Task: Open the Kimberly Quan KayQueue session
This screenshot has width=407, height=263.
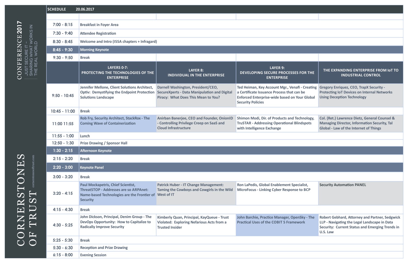Action: click(x=196, y=225)
